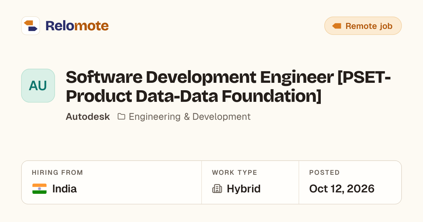Viewport: 423px width, 222px height.
Task: Click the folder icon beside Engineering & Development
Action: coord(121,117)
